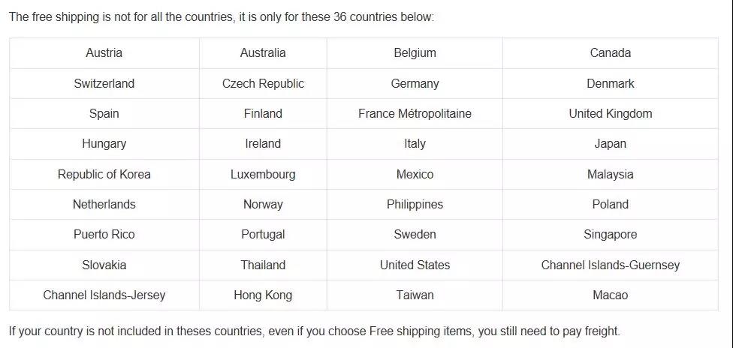Viewport: 733px width, 348px height.
Task: Click the free shipping intro sentence
Action: (222, 16)
